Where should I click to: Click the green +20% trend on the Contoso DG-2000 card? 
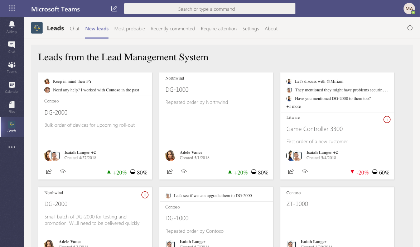(117, 172)
